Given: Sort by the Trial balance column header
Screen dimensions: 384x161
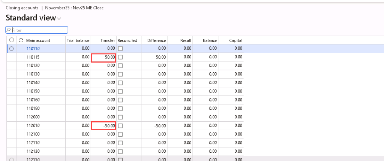Looking at the screenshot, I should coord(78,40).
